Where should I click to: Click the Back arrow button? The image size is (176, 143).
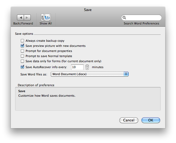[x=20, y=18]
